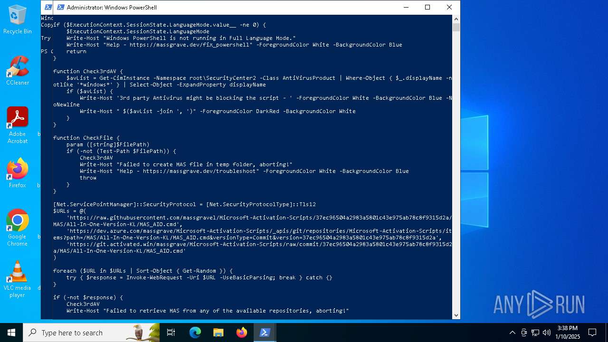Click the 'foreach ($URL in $URLs' line
This screenshot has height=342, width=608.
(143, 271)
